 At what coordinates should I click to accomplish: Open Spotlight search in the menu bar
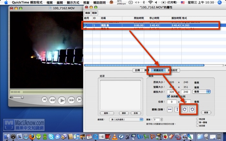coord(220,3)
